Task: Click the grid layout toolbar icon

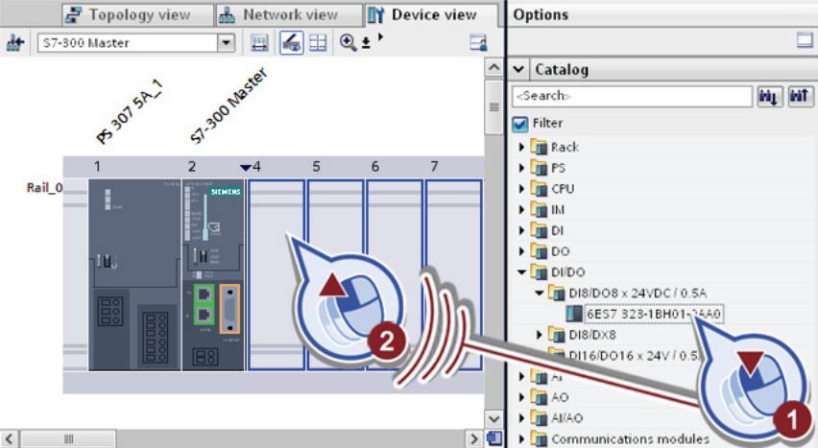Action: pos(318,43)
